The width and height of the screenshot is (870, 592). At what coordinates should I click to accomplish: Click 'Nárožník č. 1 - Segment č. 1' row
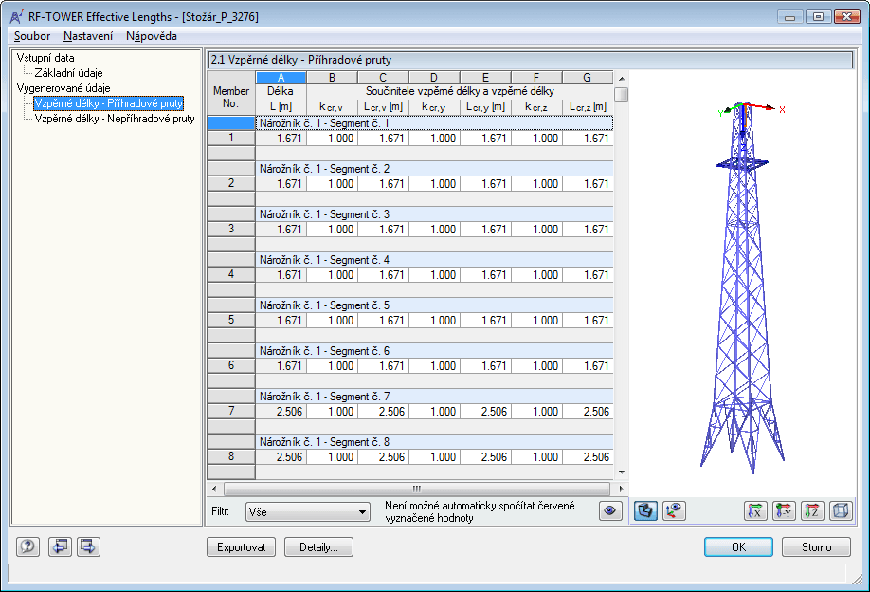point(434,123)
